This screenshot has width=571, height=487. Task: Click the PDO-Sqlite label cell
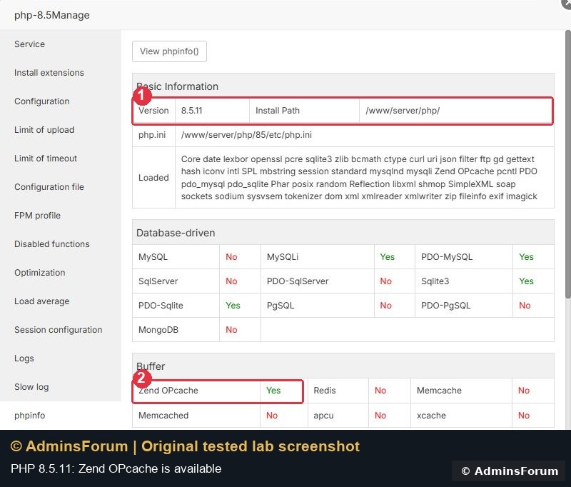coord(176,306)
